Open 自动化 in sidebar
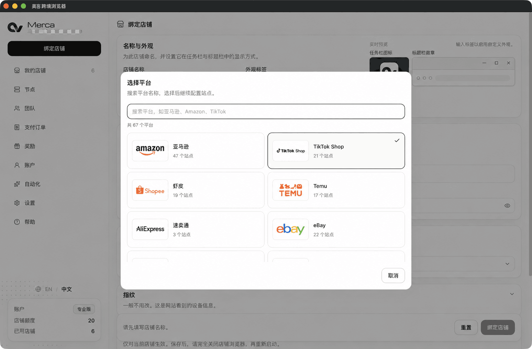The width and height of the screenshot is (532, 349). (54, 184)
